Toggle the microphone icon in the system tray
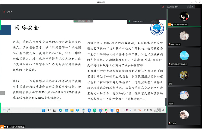The height and width of the screenshot is (129, 202). 130,110
